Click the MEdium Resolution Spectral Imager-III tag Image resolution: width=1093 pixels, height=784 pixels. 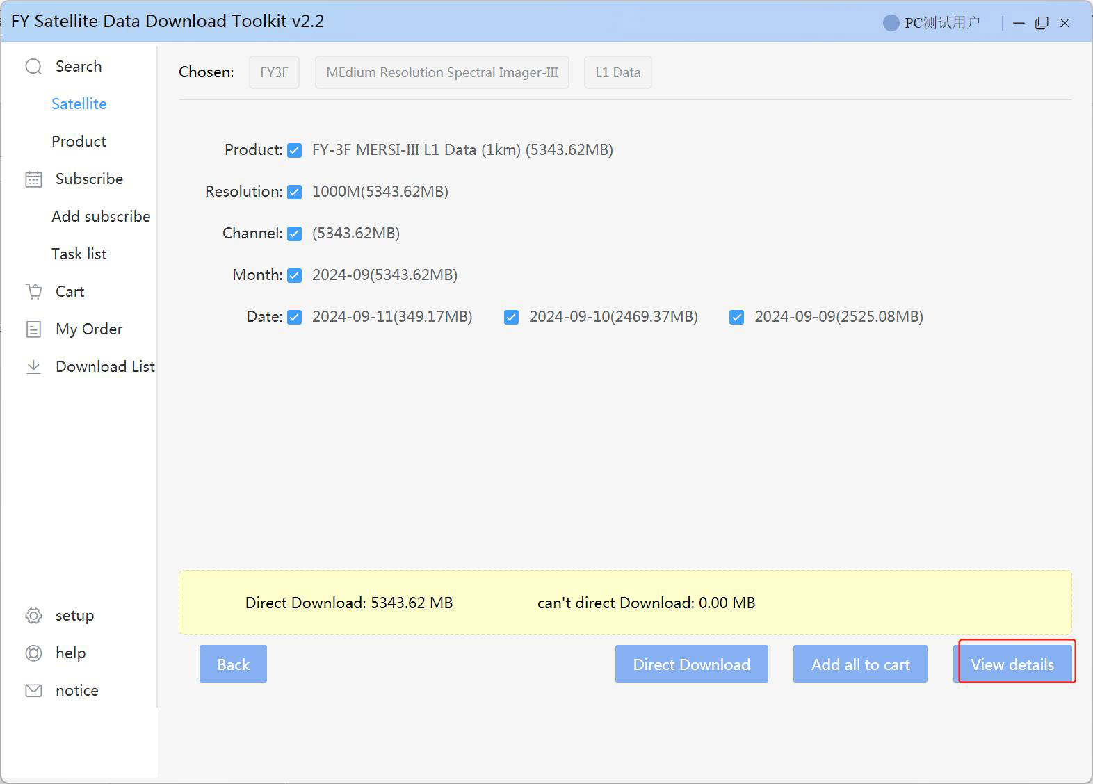[442, 72]
